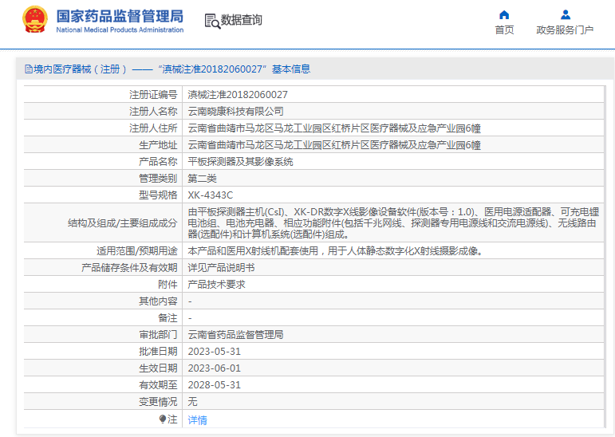The image size is (615, 437).
Task: Click the document icon before 境内医疗器械
Action: pos(29,69)
